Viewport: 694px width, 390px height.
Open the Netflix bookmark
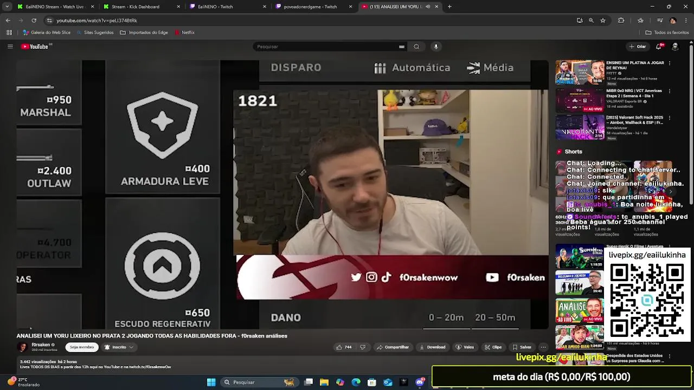coord(184,32)
